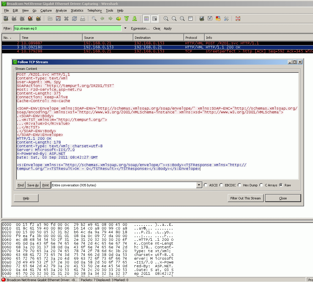The width and height of the screenshot is (313, 282).
Task: Open the Capture menu
Action: pyautogui.click(x=46, y=10)
